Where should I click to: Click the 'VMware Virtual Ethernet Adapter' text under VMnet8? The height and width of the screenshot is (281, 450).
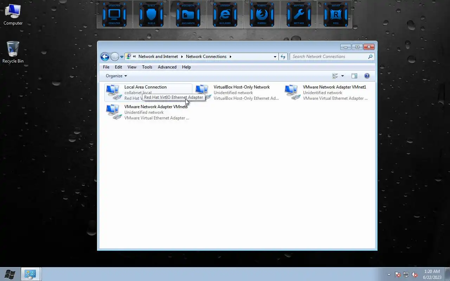coord(157,118)
